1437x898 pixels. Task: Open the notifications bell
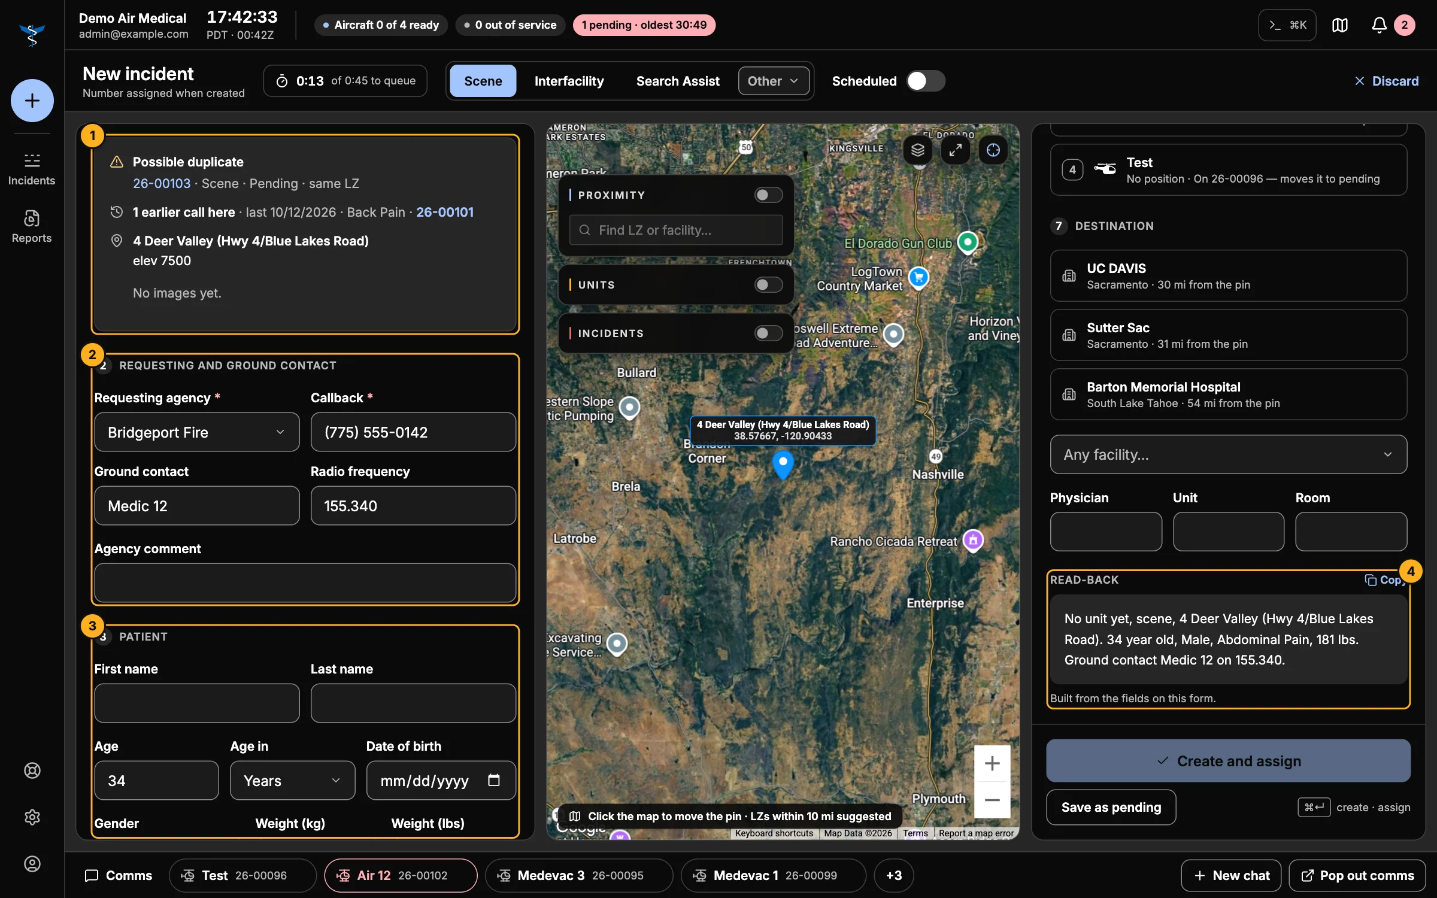(1379, 25)
